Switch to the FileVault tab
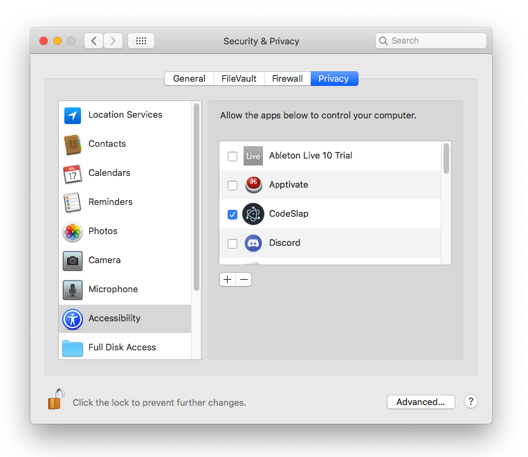Viewport: 528px width, 457px height. [239, 78]
